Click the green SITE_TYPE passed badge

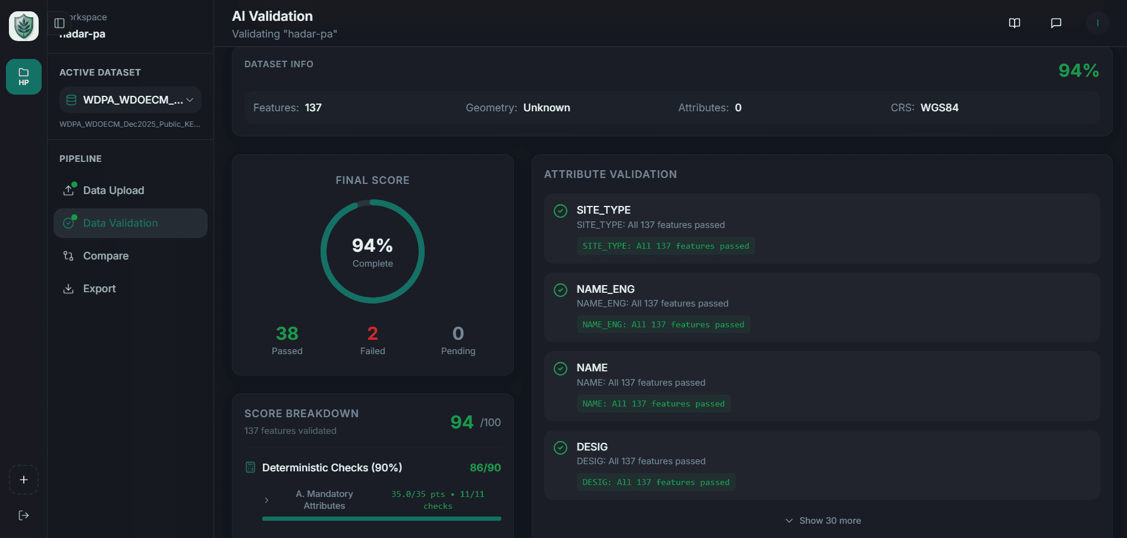[666, 246]
